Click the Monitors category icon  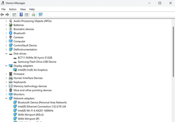11,94
